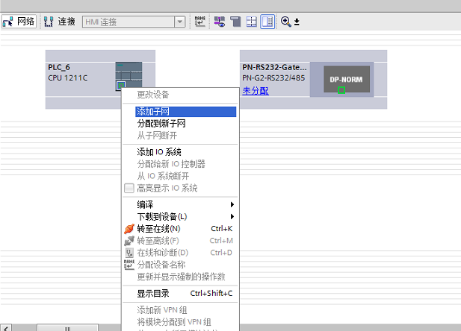Click the PLC_6 green PROFINET port
Image resolution: width=461 pixels, height=331 pixels.
[121, 86]
